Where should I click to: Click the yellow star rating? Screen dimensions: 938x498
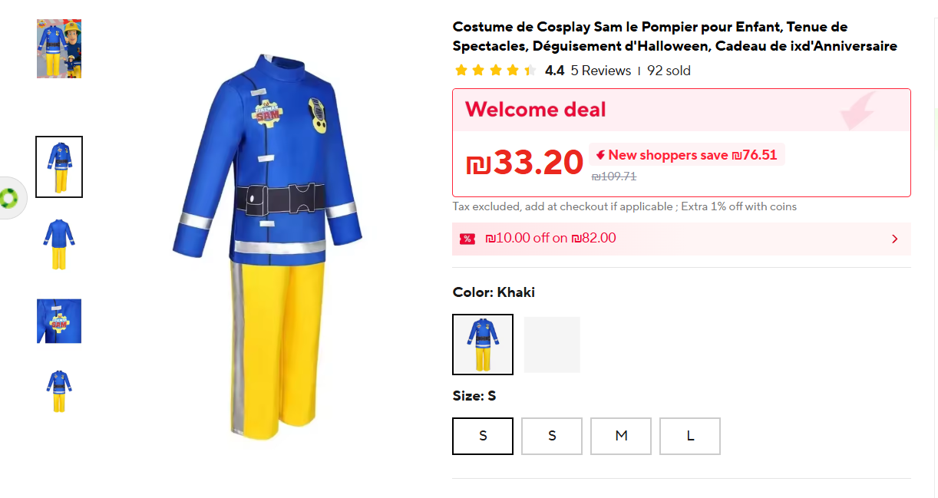tap(495, 71)
